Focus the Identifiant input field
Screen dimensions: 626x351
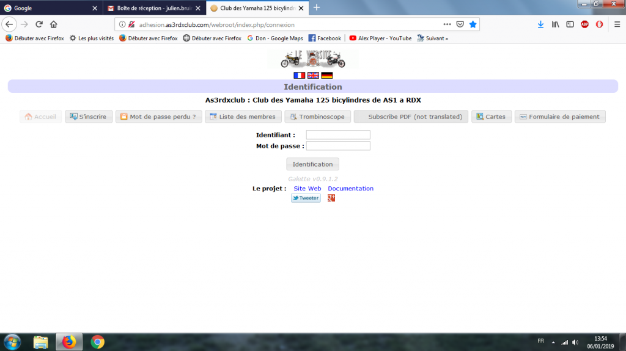[338, 135]
